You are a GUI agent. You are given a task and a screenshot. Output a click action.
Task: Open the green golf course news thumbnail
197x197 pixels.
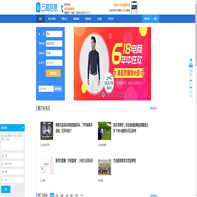point(105,131)
